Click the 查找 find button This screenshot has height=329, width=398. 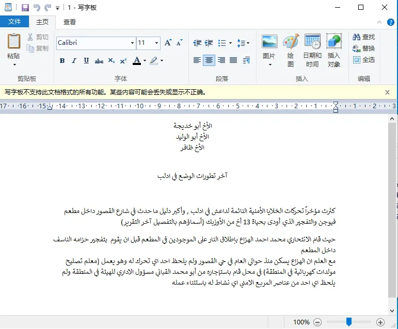[364, 37]
